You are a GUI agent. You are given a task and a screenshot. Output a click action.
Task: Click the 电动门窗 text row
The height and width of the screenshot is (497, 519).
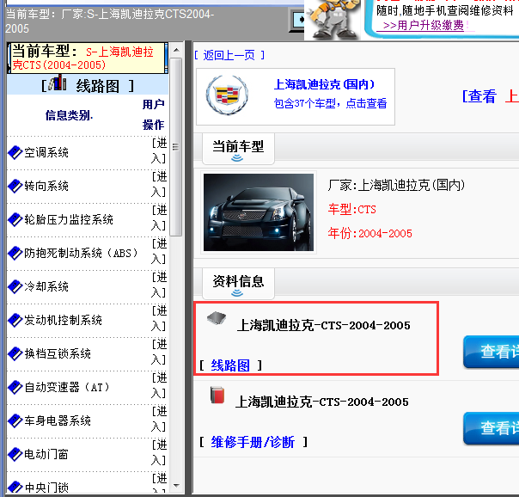(46, 454)
